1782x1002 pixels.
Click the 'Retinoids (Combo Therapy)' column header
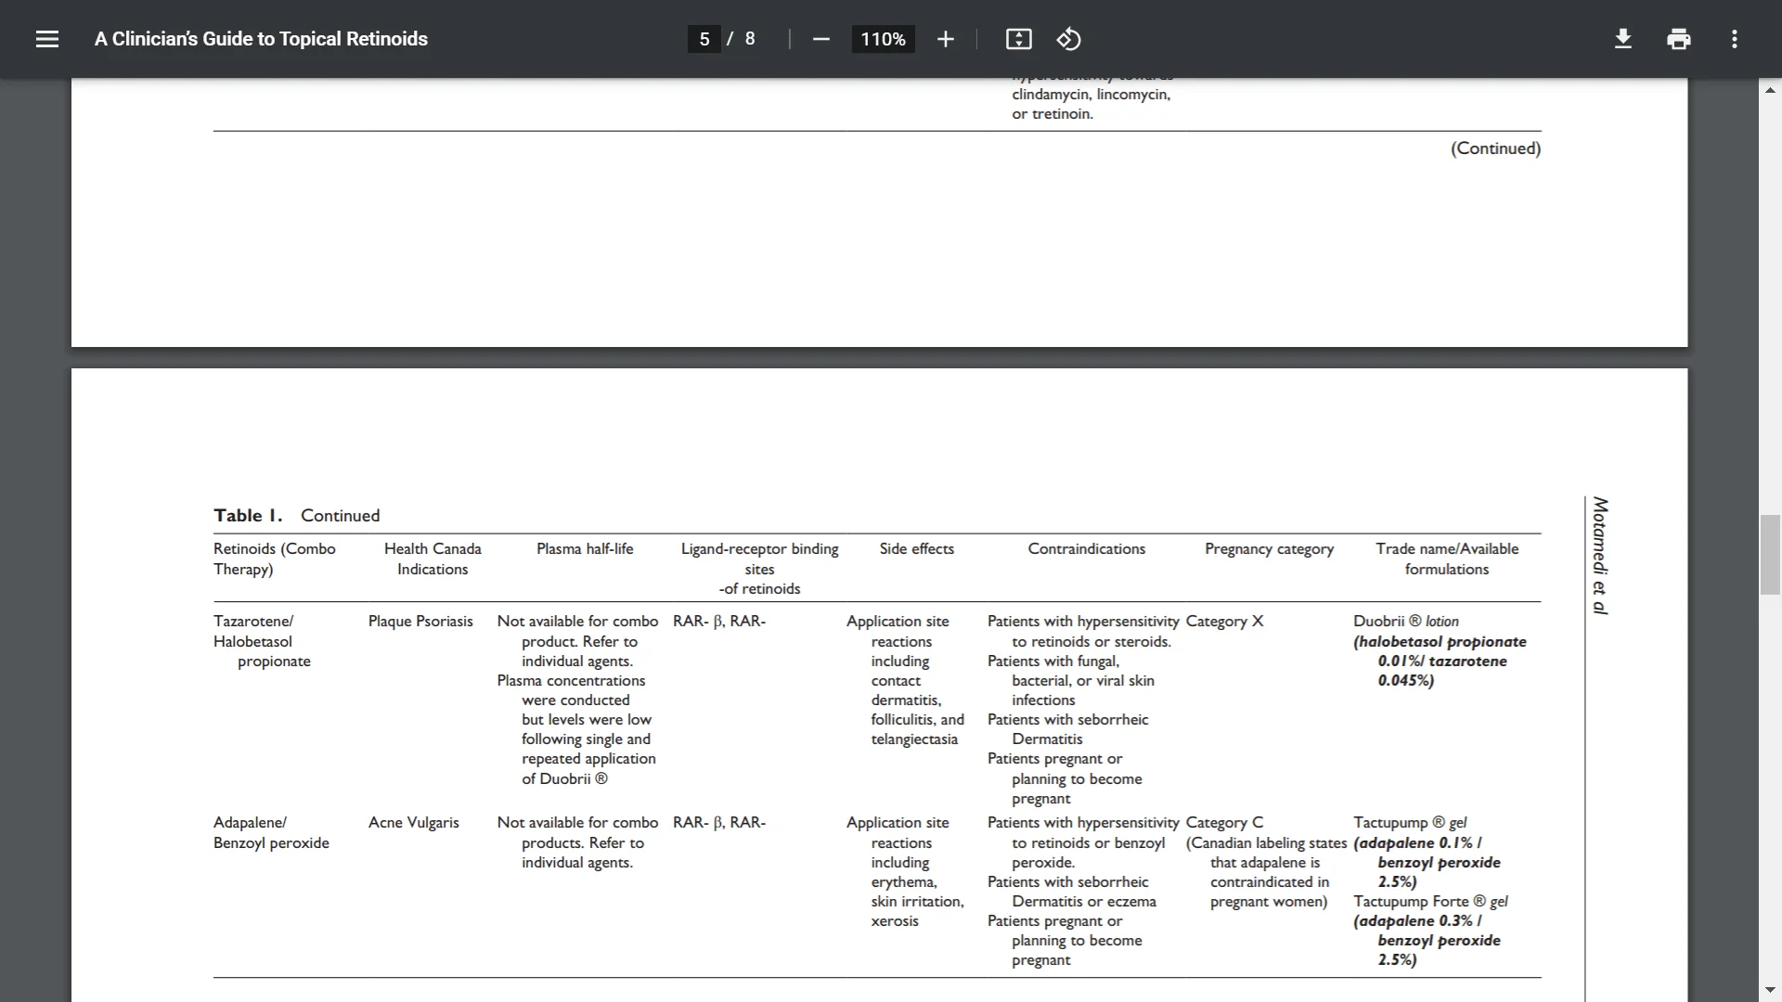(x=275, y=559)
